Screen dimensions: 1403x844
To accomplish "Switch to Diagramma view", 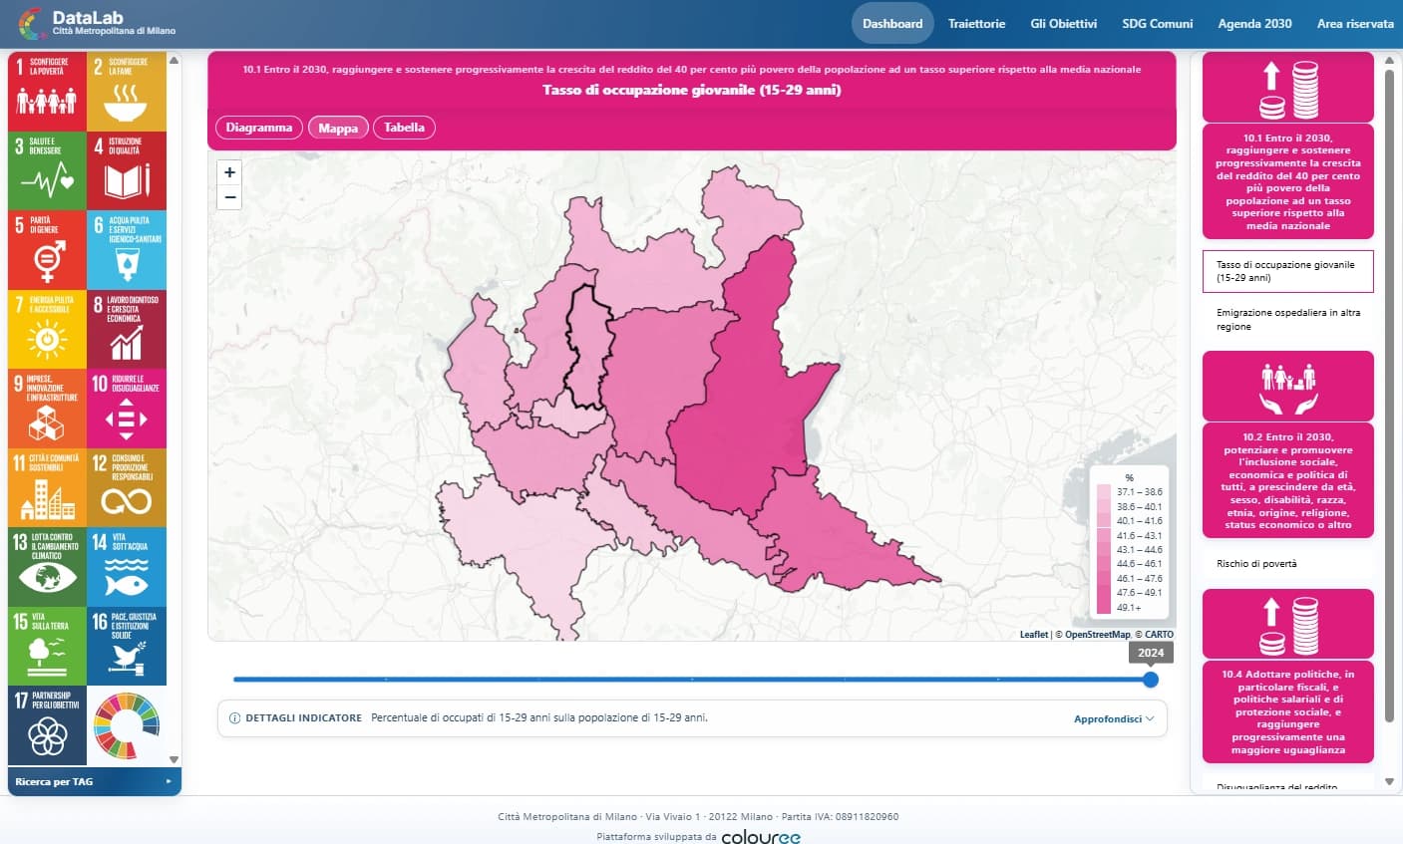I will 259,128.
